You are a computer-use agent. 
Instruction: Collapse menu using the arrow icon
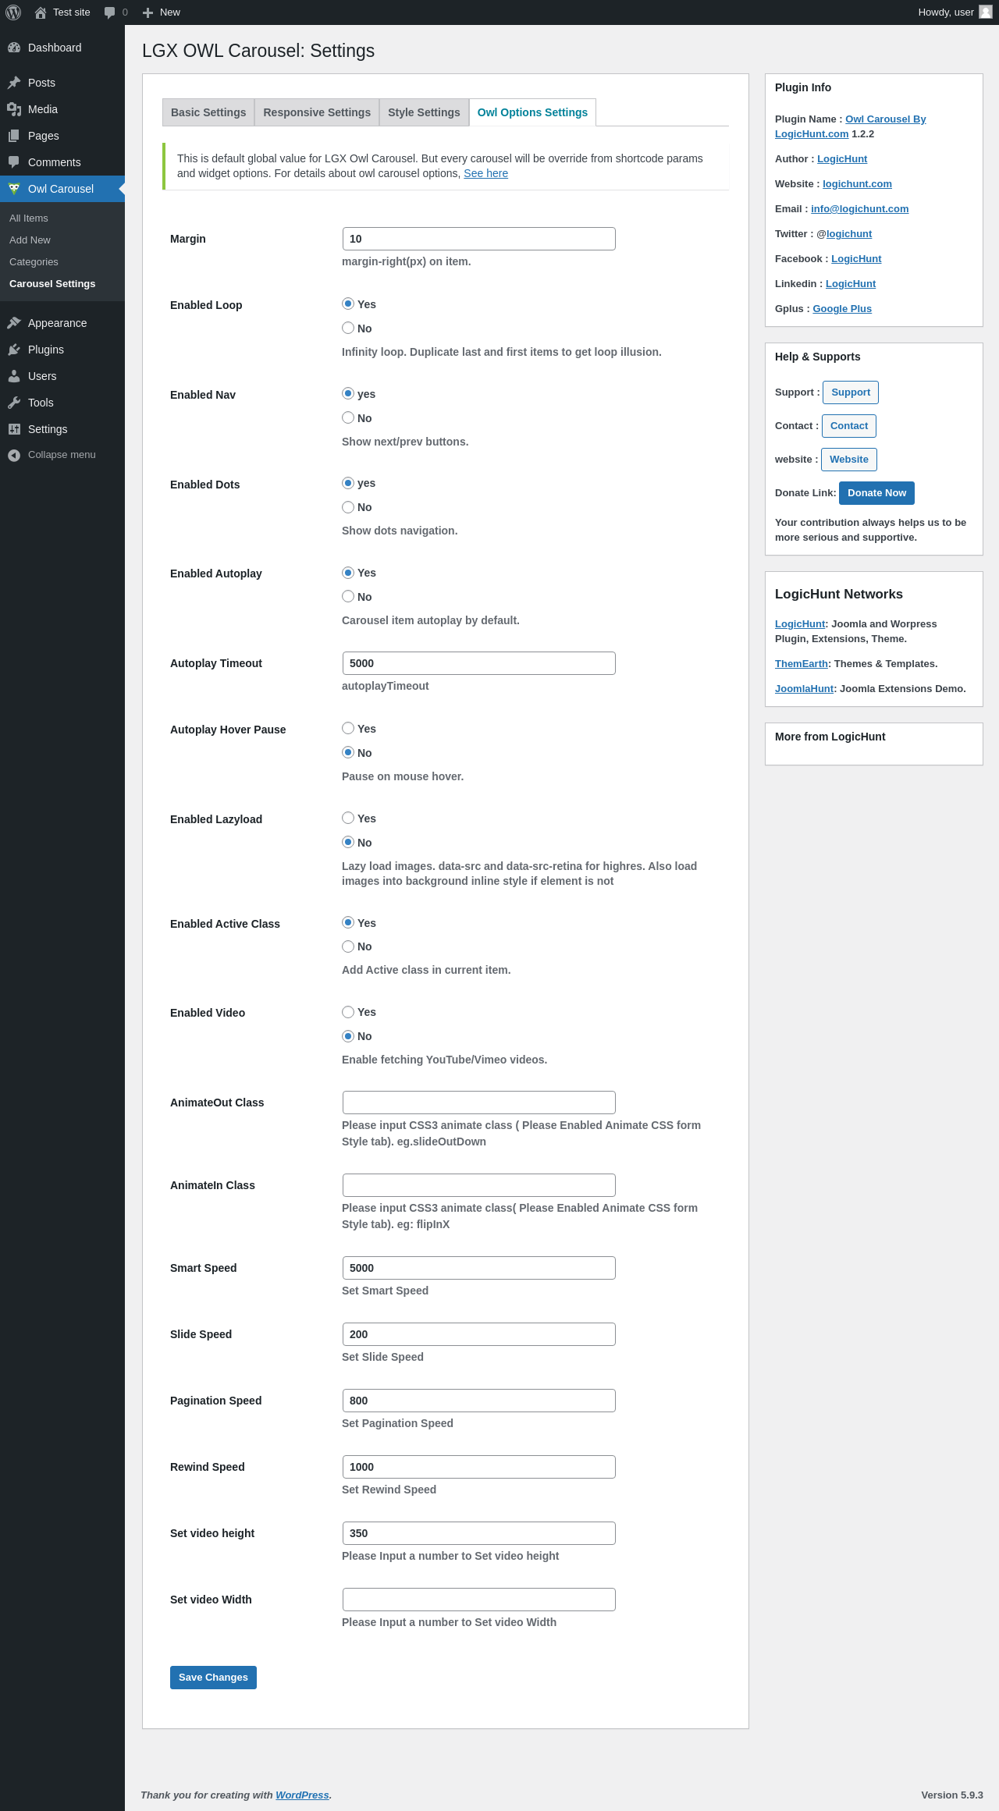tap(14, 455)
